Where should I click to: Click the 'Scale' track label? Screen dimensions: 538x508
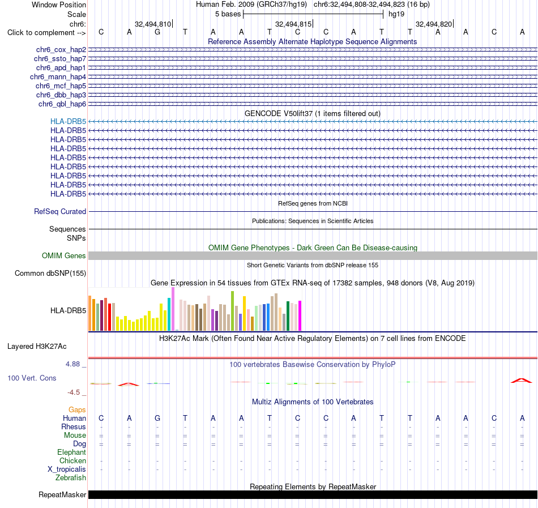point(76,14)
